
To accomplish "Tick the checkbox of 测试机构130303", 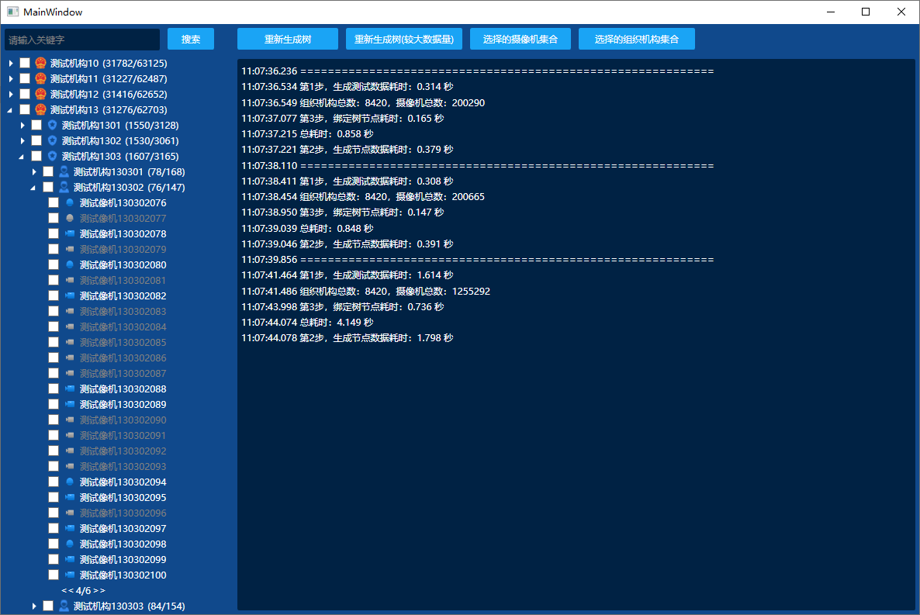I will pyautogui.click(x=48, y=606).
